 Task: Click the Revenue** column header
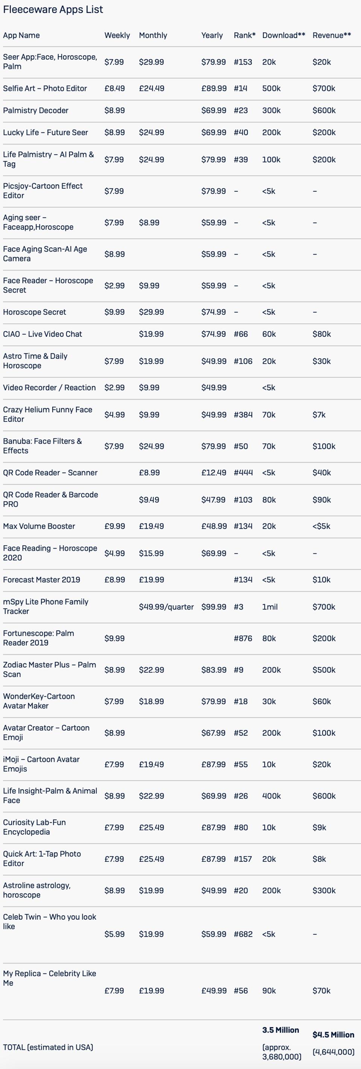(x=332, y=35)
